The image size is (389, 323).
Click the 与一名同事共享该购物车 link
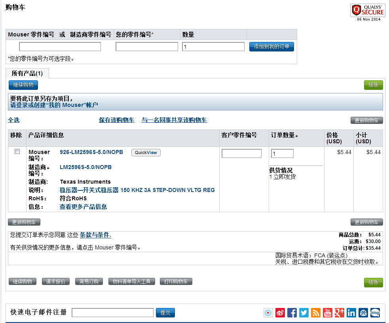(174, 120)
